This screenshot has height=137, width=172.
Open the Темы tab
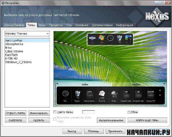tap(31, 25)
